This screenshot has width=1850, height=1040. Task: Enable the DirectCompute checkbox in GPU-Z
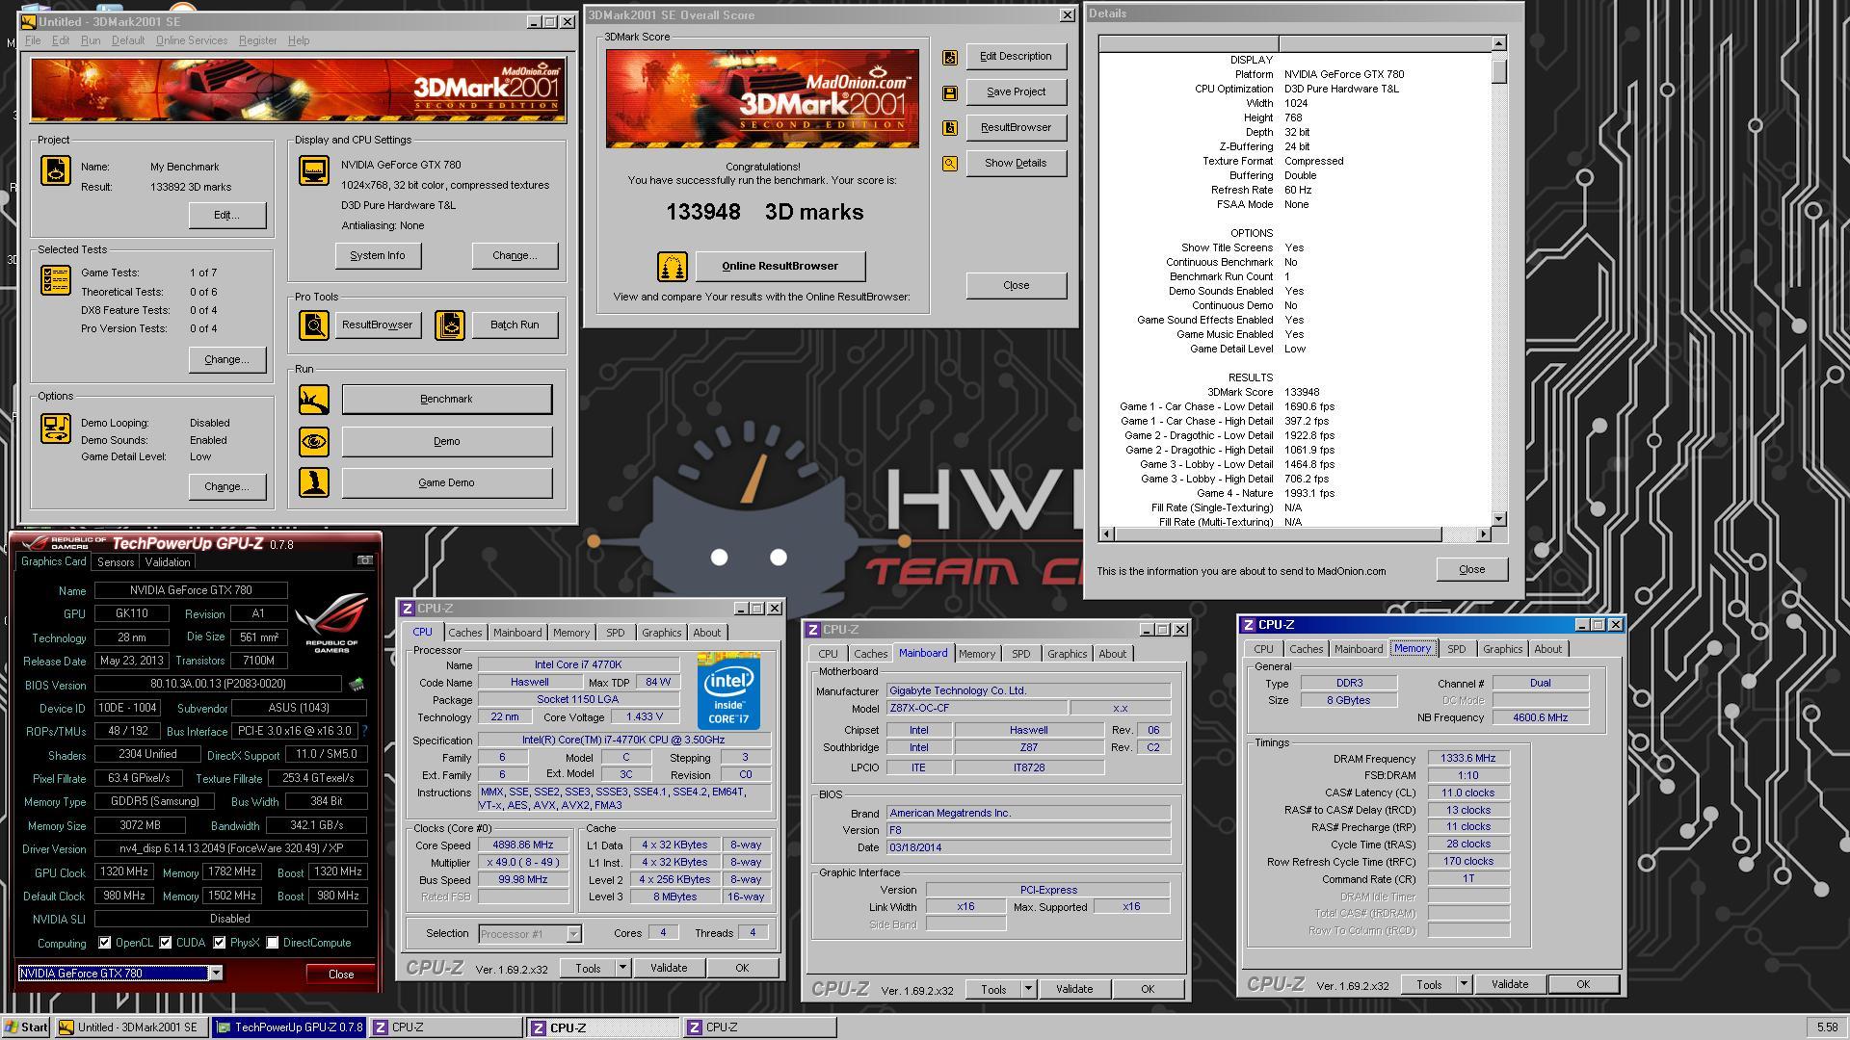pyautogui.click(x=273, y=943)
